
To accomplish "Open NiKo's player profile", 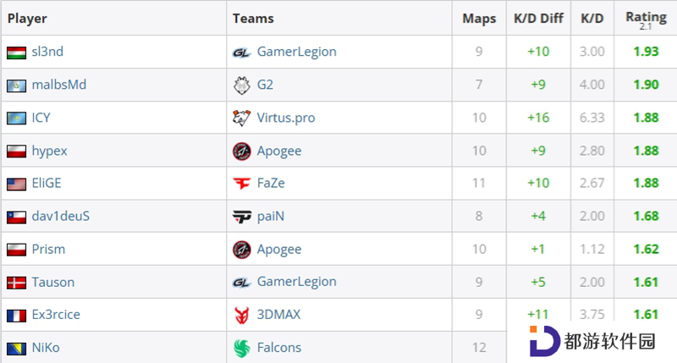I will [x=46, y=348].
